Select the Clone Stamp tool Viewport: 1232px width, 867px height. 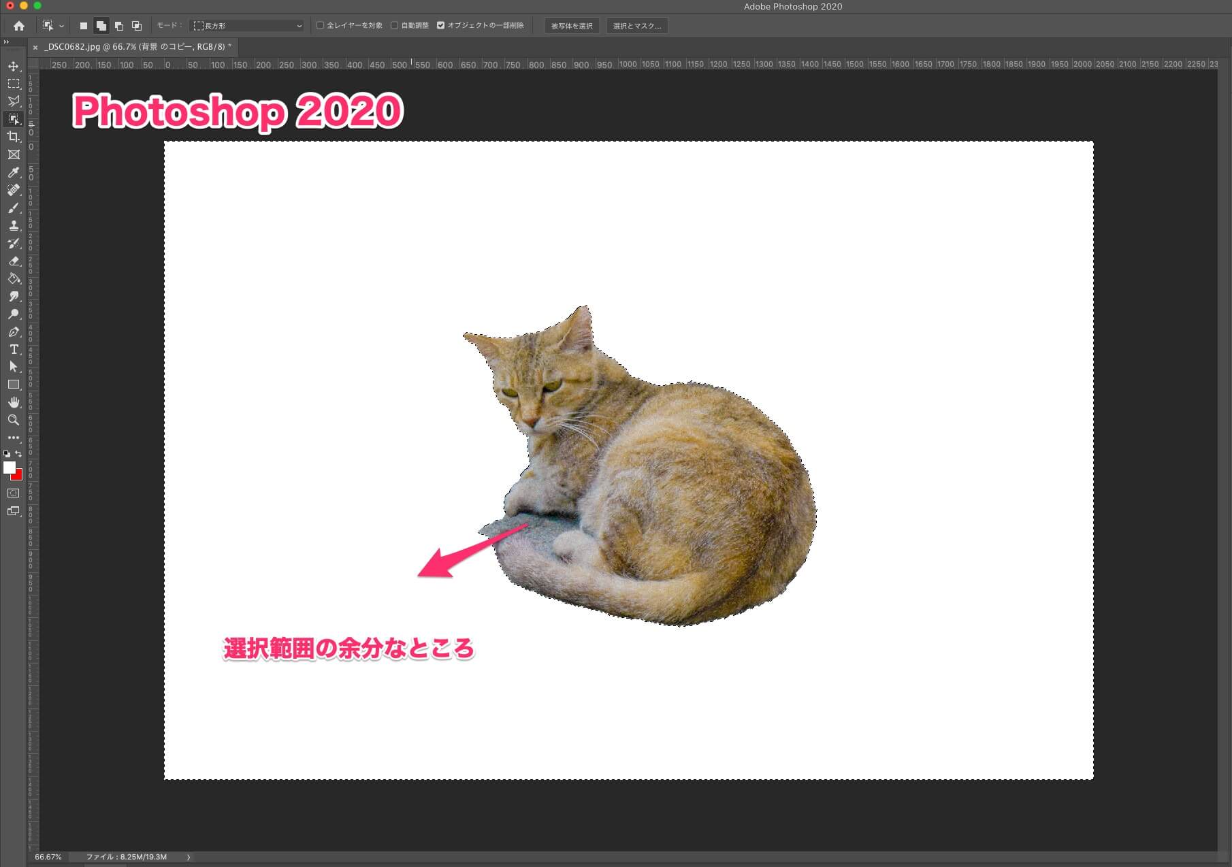(14, 225)
